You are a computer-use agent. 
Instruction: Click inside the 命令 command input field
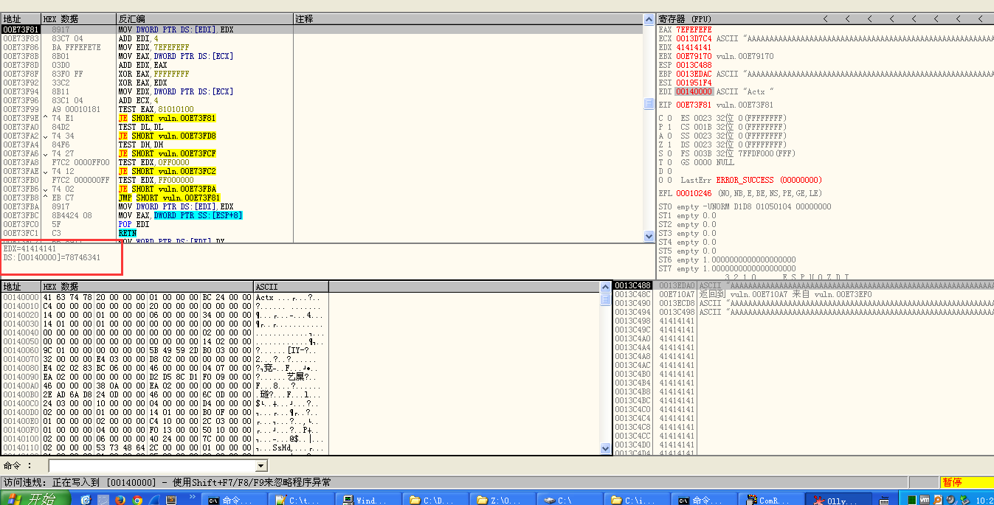tap(148, 465)
